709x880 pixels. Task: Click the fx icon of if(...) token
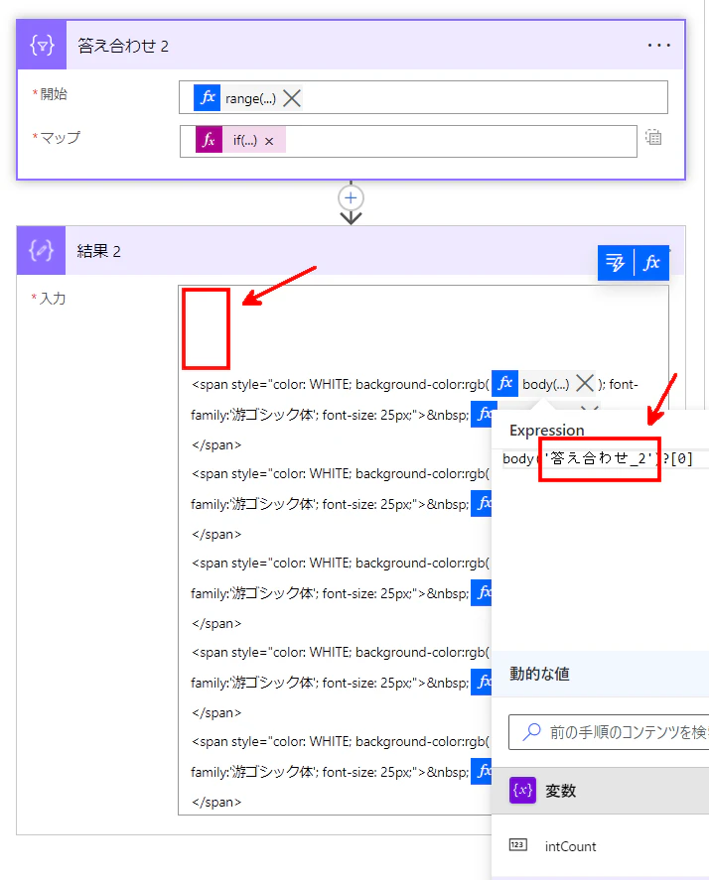tap(209, 140)
